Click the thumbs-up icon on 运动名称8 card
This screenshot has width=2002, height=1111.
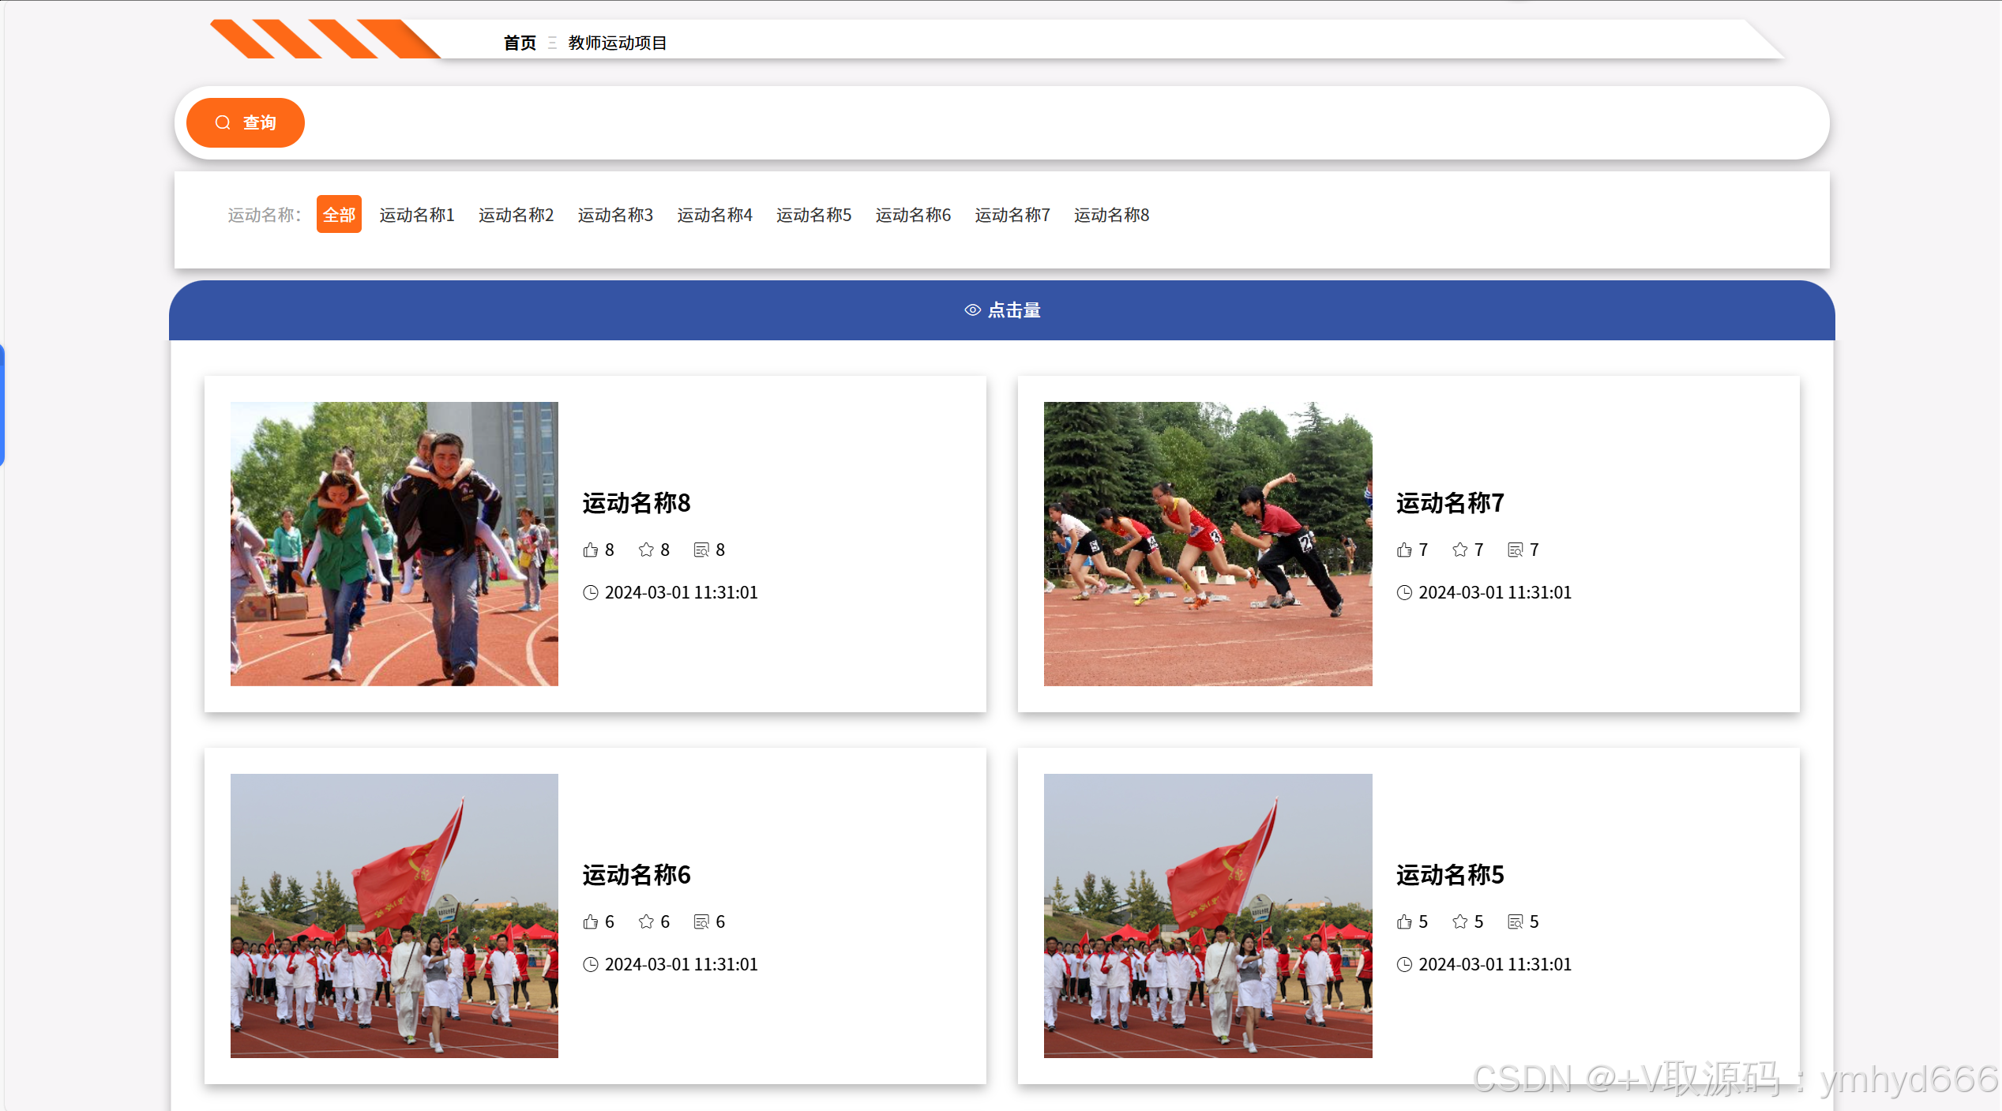(x=590, y=550)
